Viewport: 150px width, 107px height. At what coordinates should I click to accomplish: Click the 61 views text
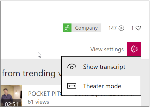pyautogui.click(x=38, y=102)
